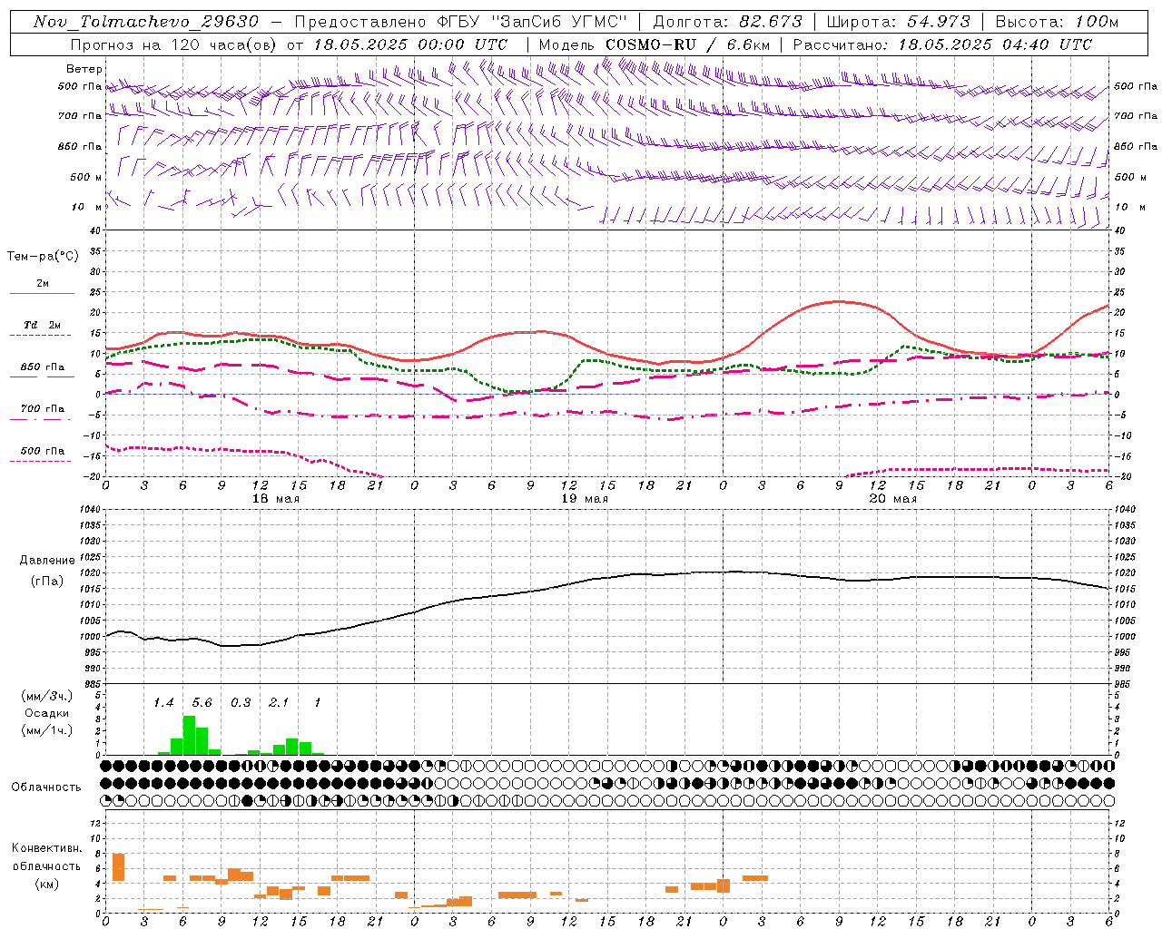Click the Ветер wind panel label
This screenshot has width=1162, height=929.
(84, 69)
